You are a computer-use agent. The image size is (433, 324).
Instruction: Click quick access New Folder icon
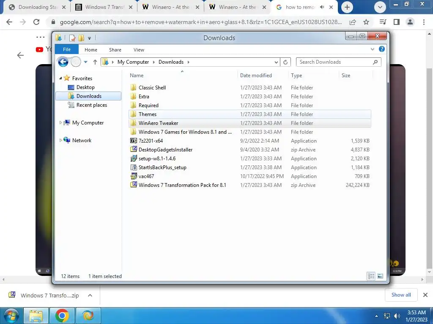coord(82,38)
